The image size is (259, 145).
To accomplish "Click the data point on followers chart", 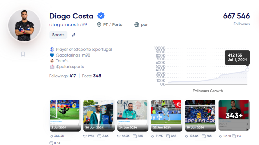I will tap(247, 70).
